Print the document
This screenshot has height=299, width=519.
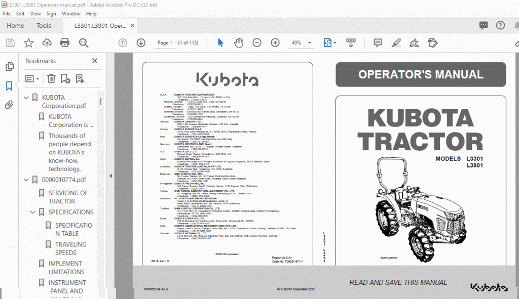tap(65, 42)
